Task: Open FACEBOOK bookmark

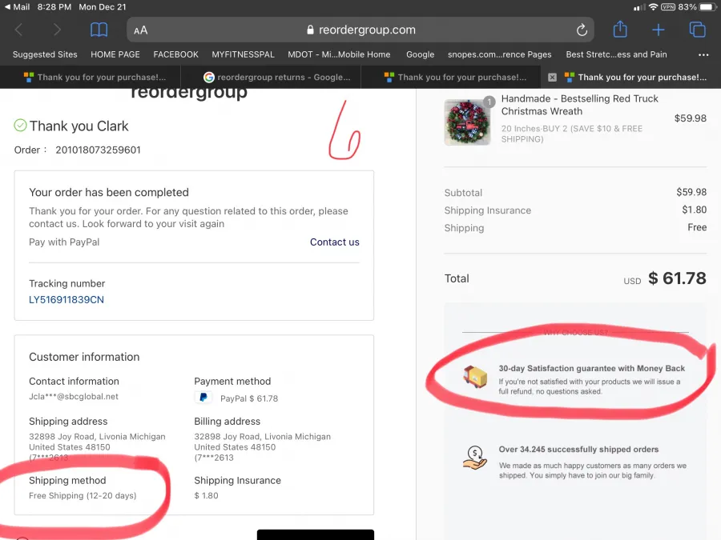Action: coord(175,54)
